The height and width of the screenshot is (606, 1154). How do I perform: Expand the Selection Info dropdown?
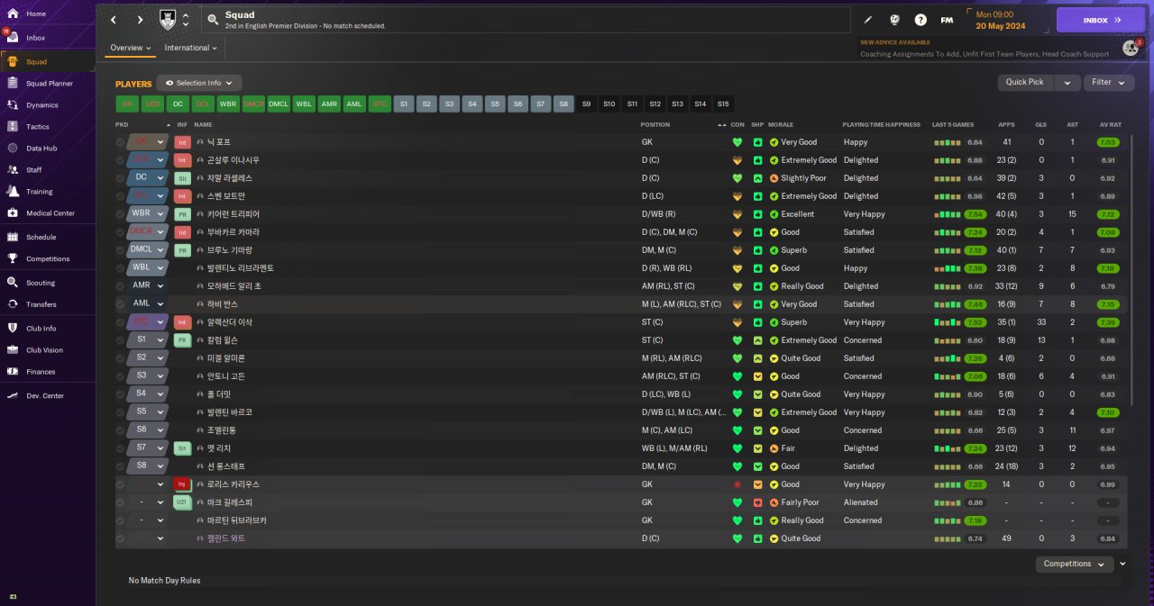tap(199, 83)
